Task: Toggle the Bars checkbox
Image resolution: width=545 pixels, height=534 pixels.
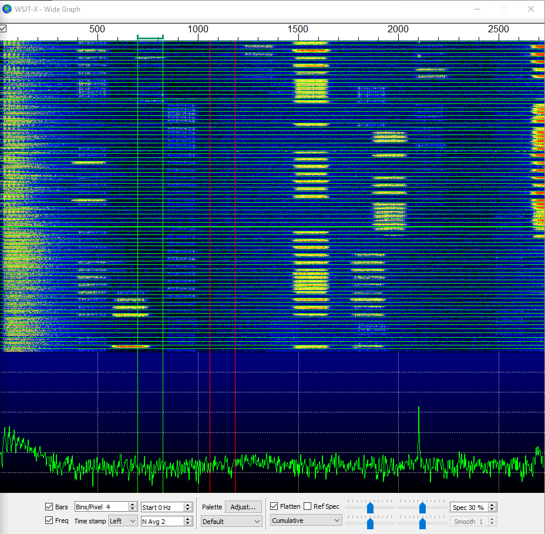Action: 49,507
